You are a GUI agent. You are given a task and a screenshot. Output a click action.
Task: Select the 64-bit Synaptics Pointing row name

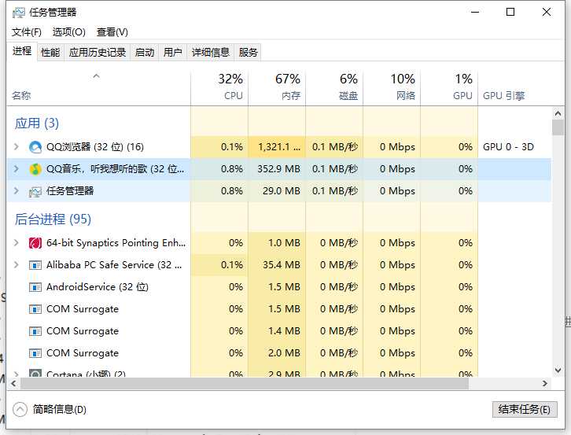coord(116,242)
